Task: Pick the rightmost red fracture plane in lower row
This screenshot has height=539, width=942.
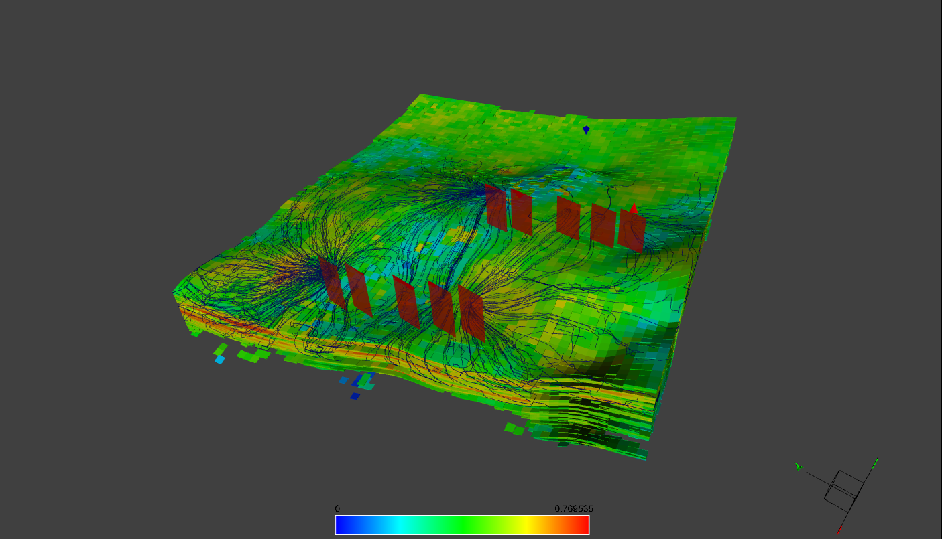Action: (471, 313)
